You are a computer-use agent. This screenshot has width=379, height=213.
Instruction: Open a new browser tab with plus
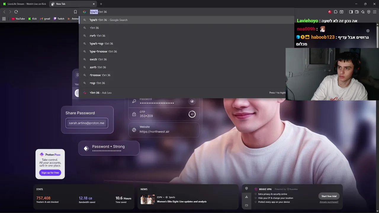click(x=101, y=4)
